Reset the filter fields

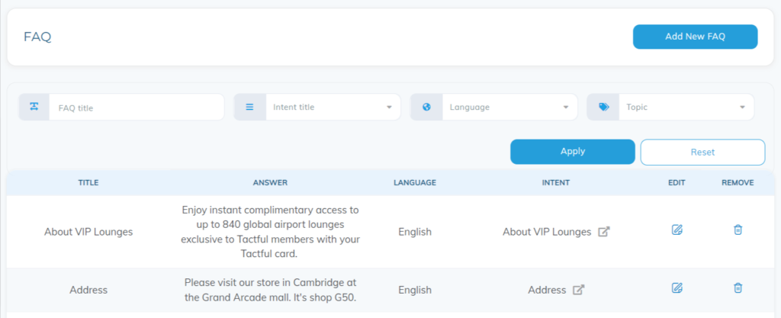(702, 152)
